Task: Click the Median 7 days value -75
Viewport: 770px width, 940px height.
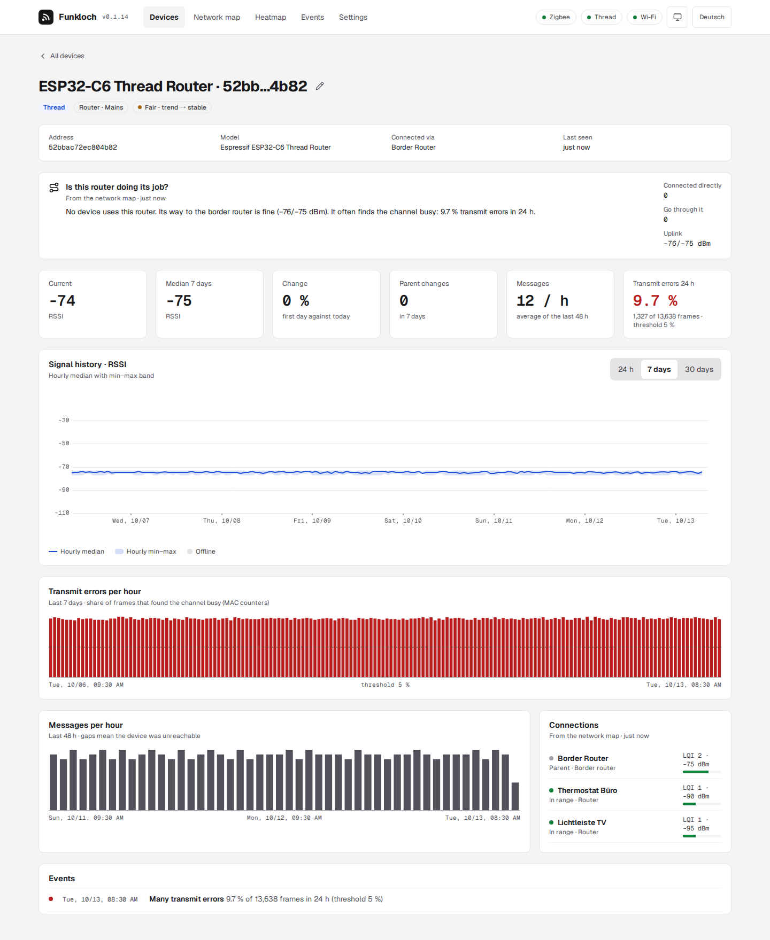Action: pos(179,301)
